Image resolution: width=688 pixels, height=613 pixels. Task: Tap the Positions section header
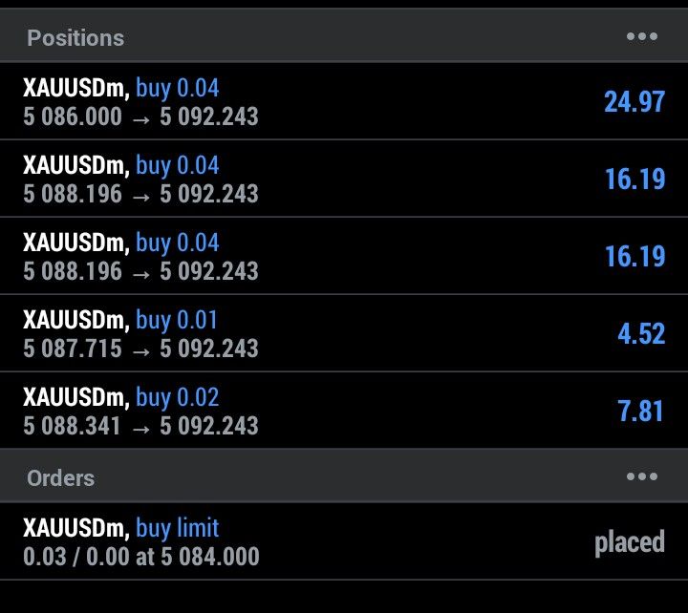75,38
